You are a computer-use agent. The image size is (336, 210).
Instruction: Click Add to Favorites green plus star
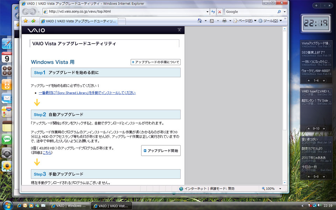point(34,21)
